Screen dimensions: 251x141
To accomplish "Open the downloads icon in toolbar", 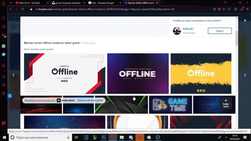I will coord(242,9).
